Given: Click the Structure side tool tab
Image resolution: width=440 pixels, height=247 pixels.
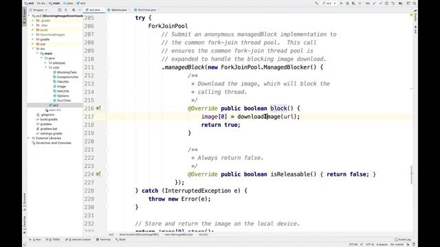Looking at the screenshot, I should click(25, 202).
